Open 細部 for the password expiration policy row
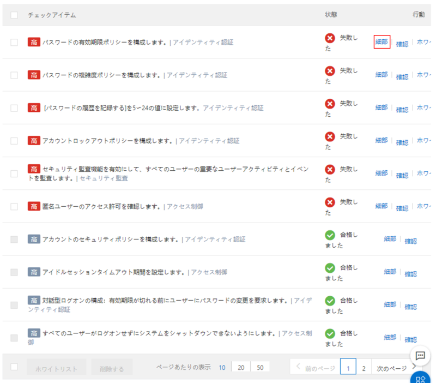436x383 pixels. coord(381,42)
